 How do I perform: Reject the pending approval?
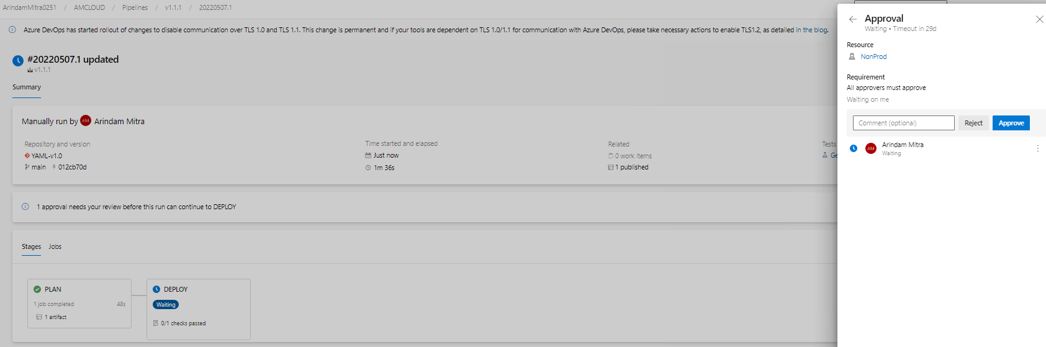pyautogui.click(x=973, y=123)
